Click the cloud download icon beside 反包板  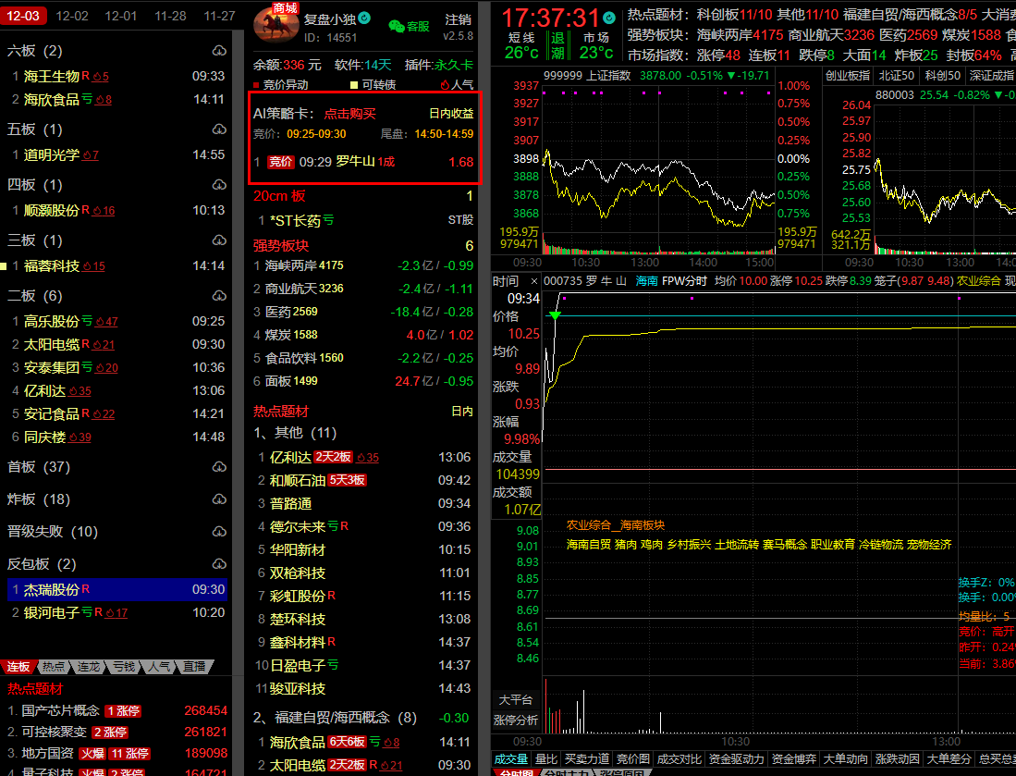[219, 563]
